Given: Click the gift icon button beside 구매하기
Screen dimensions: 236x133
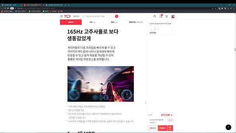Looking at the screenshot, I should coord(170,128).
